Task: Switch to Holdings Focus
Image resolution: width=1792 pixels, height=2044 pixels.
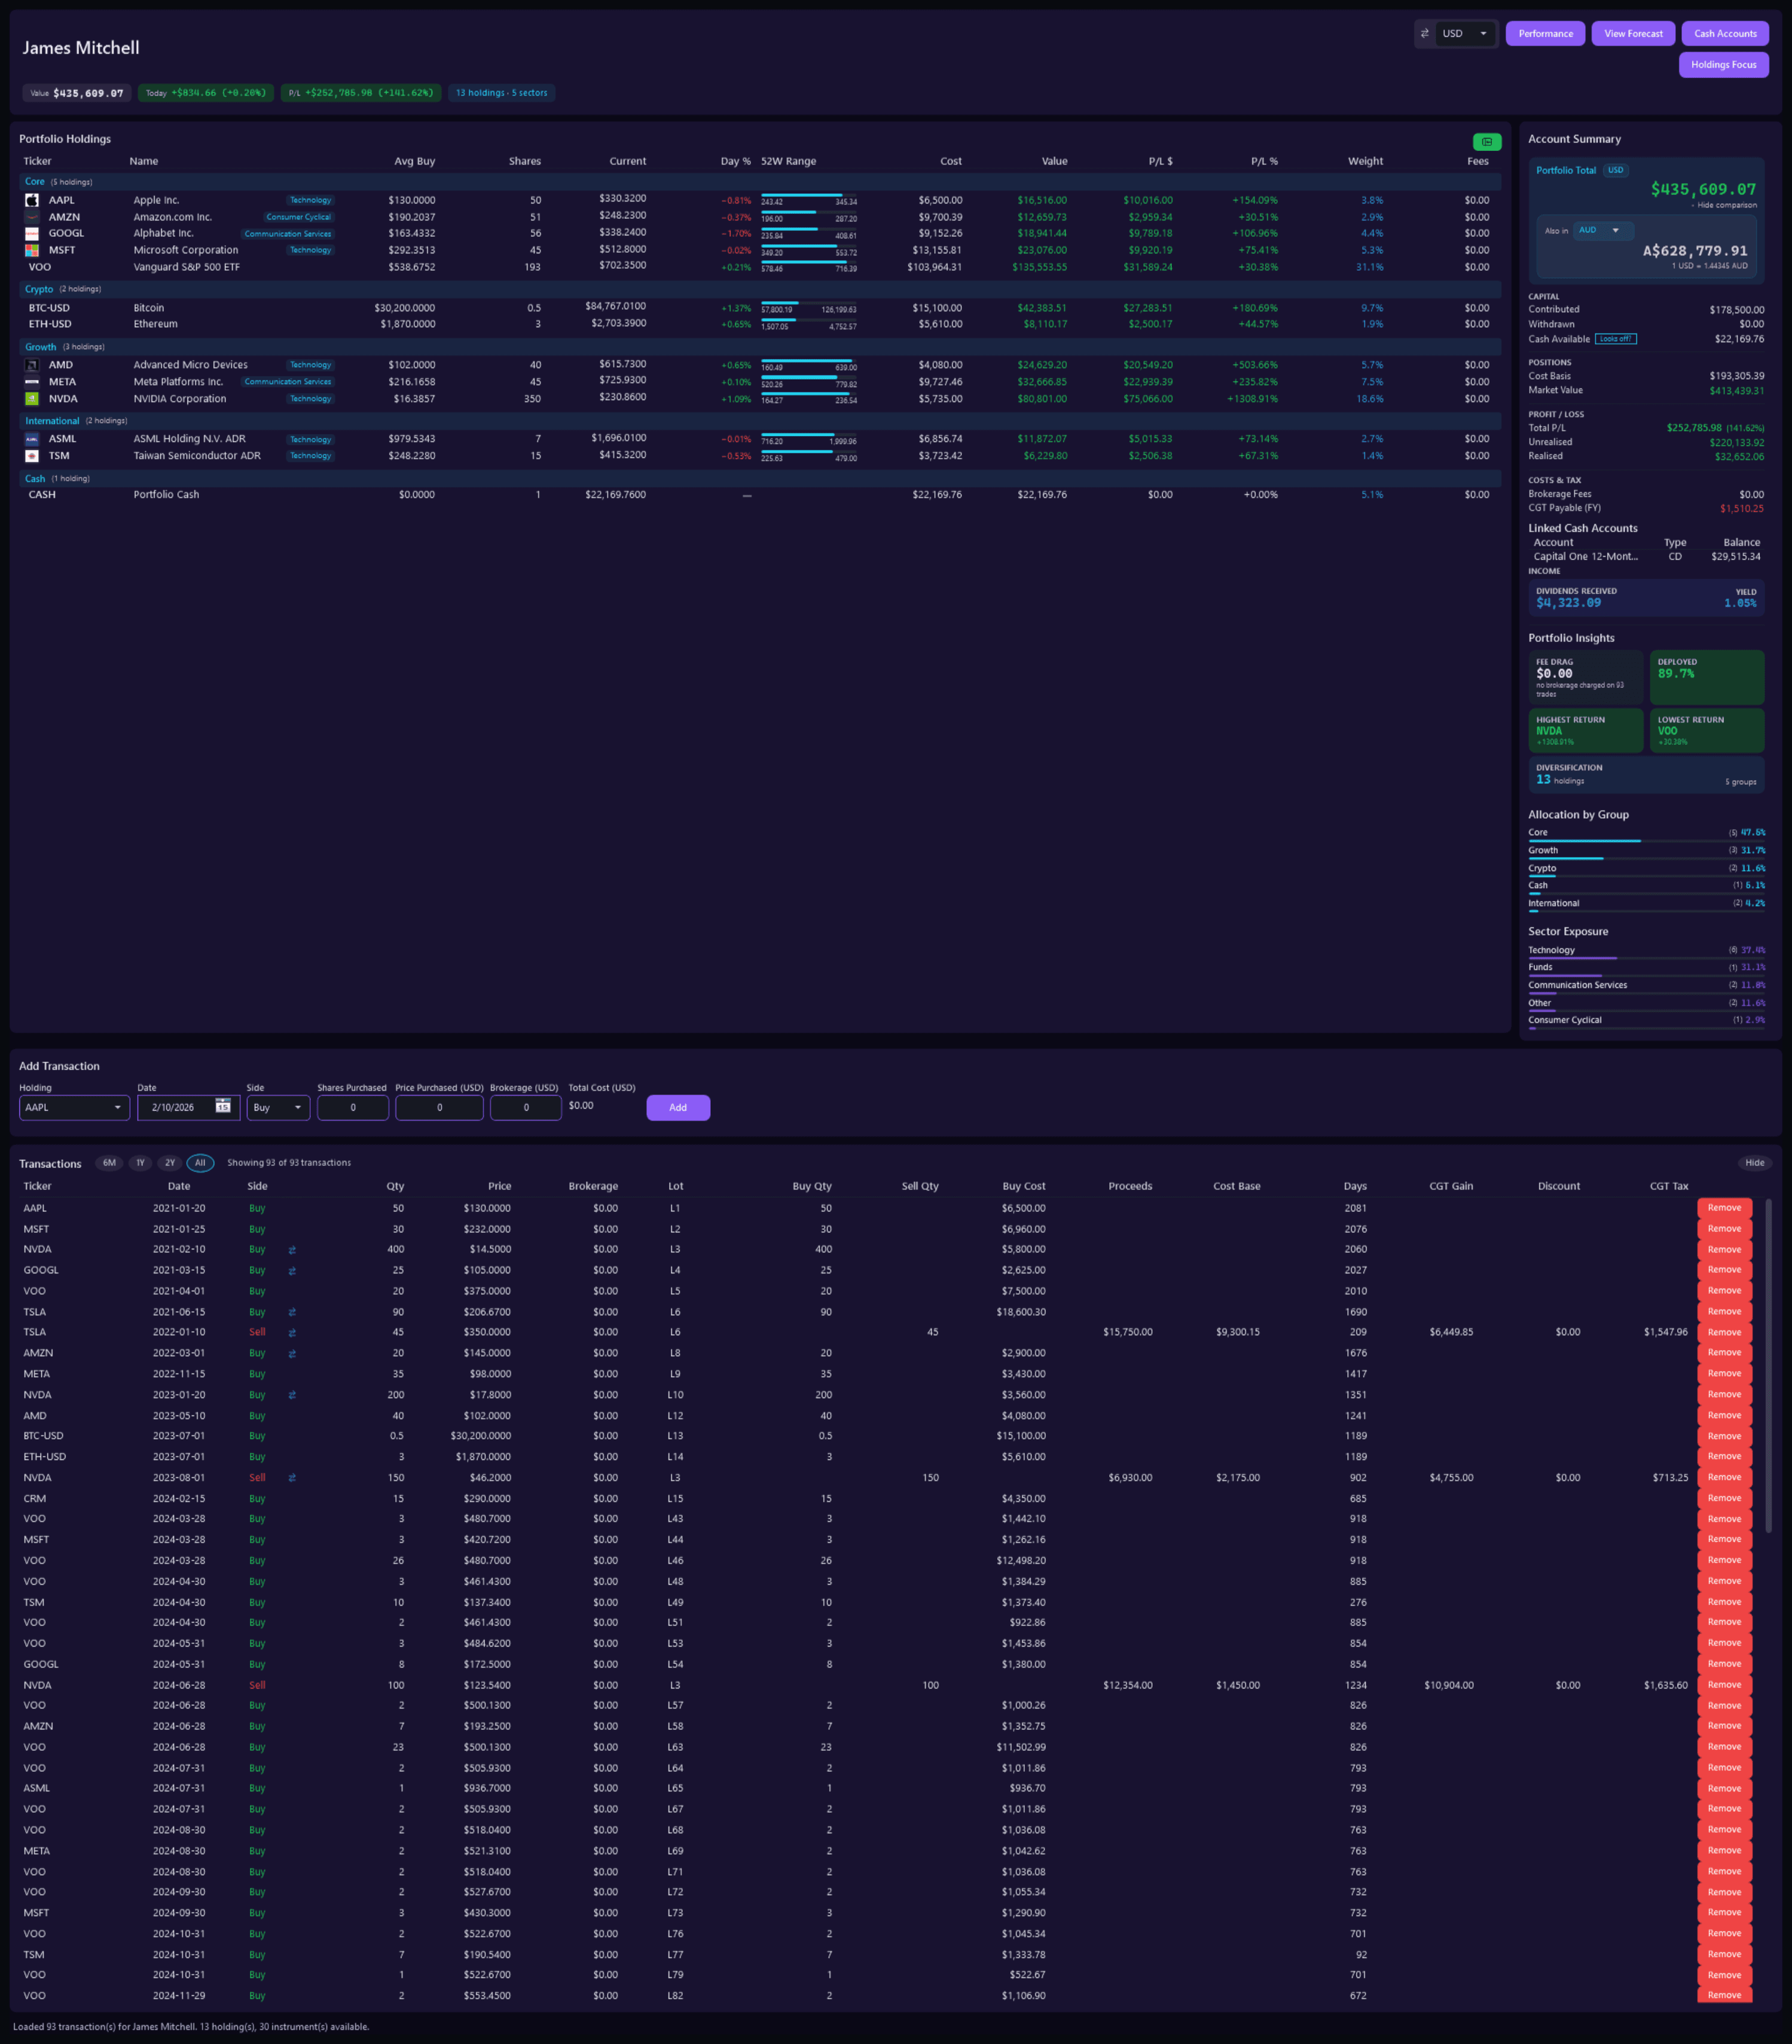Action: click(x=1723, y=65)
